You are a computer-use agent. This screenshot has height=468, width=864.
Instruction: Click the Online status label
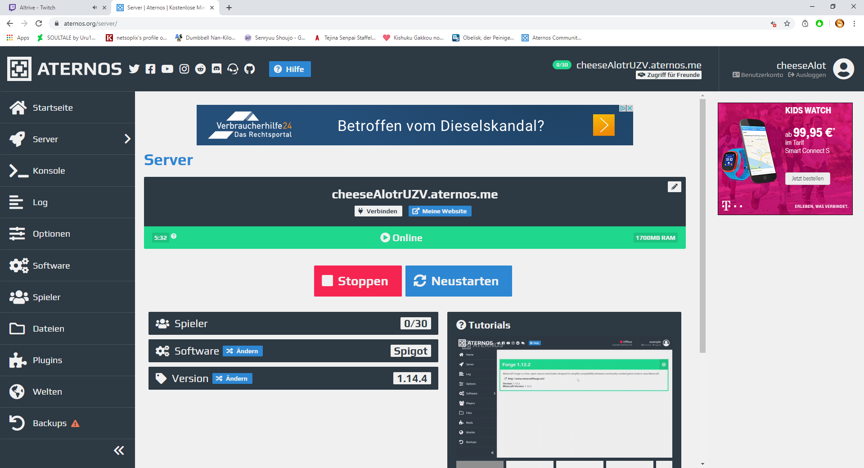[x=401, y=238]
